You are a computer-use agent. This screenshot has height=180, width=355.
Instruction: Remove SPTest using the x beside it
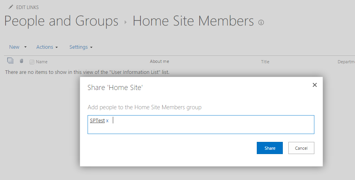[x=107, y=121]
